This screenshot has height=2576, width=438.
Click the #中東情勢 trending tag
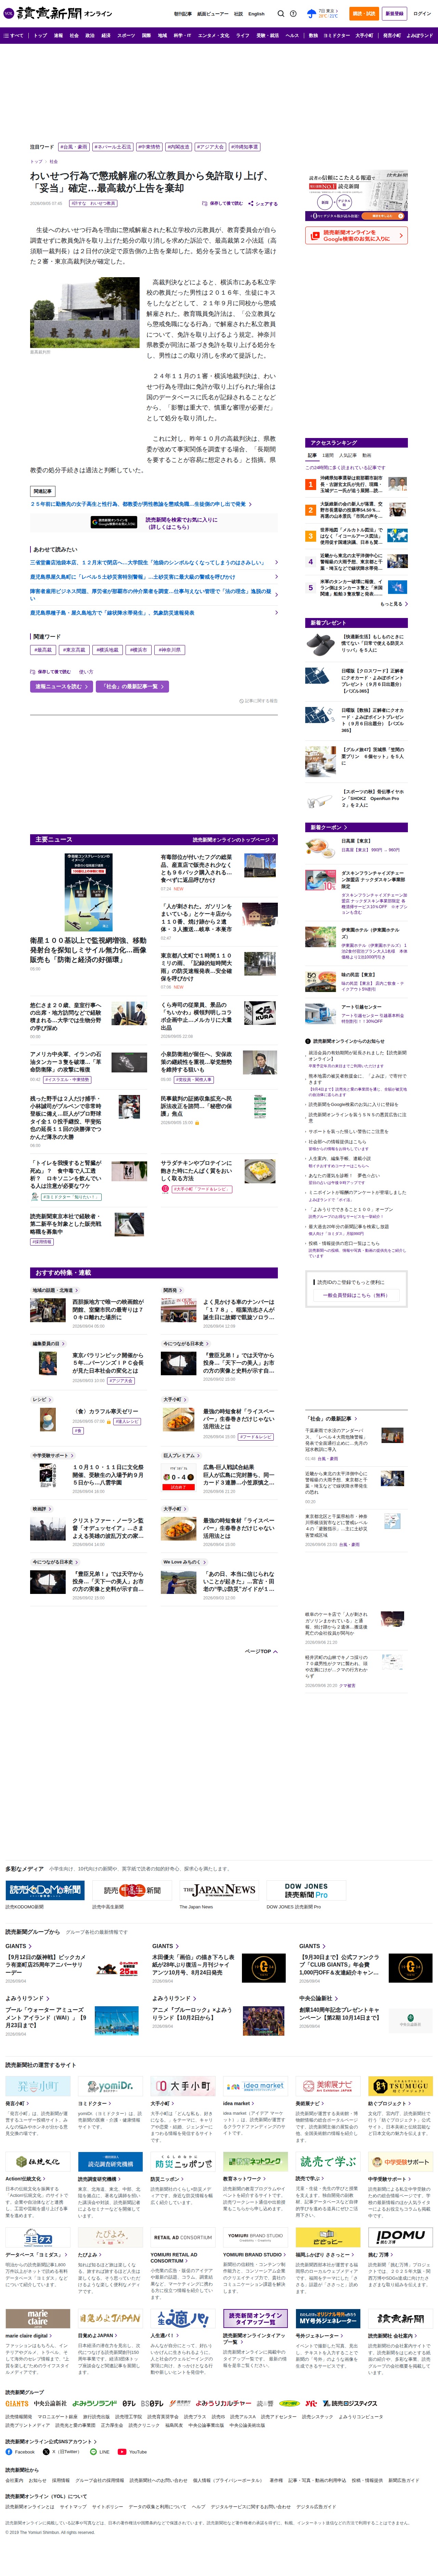[149, 147]
